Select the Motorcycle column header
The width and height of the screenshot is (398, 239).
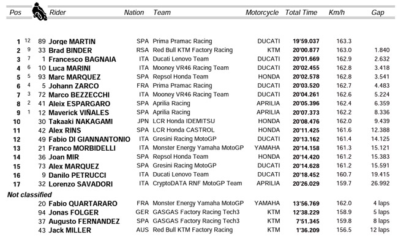point(262,12)
